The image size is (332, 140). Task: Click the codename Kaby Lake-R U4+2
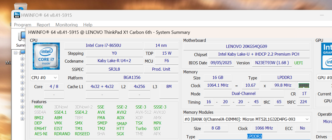(114, 61)
